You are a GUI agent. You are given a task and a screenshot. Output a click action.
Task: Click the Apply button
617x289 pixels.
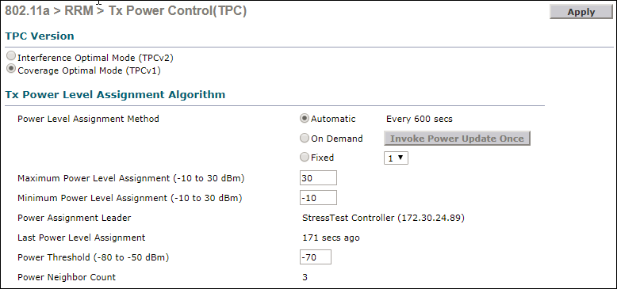coord(581,12)
